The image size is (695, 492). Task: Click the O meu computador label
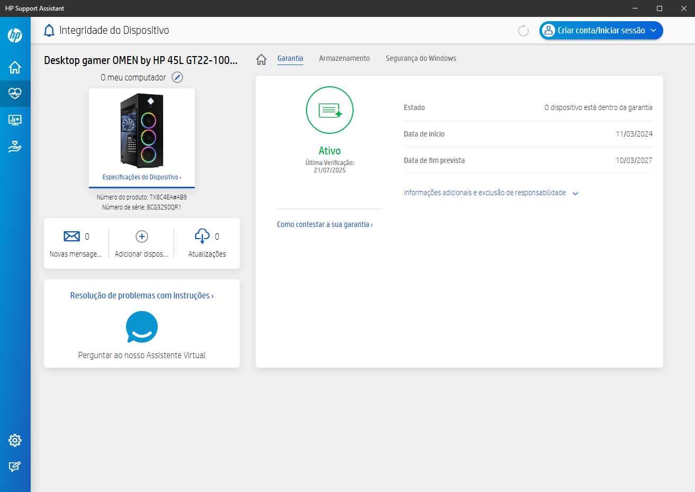click(133, 77)
